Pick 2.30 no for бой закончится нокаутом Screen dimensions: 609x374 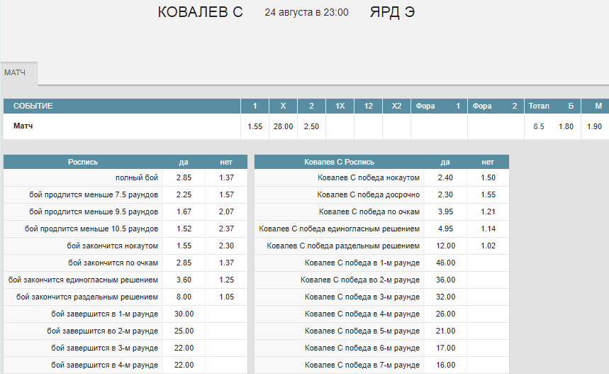click(226, 246)
